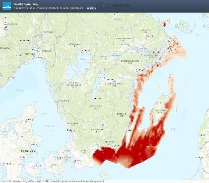Click the DENMARK map label
Image resolution: width=209 pixels, height=183 pixels.
pos(28,151)
